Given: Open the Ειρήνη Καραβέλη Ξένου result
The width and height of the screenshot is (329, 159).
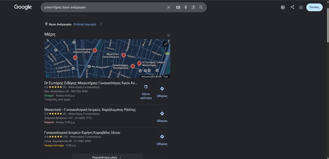Looking at the screenshot, I should click(x=82, y=133).
